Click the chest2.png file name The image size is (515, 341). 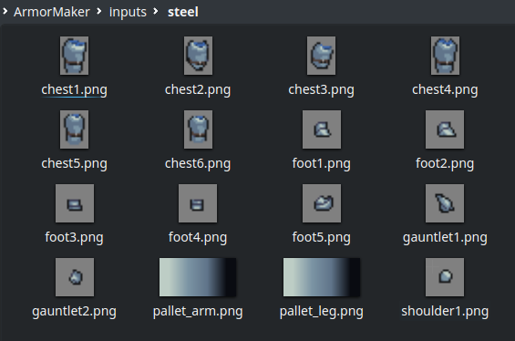pyautogui.click(x=198, y=89)
